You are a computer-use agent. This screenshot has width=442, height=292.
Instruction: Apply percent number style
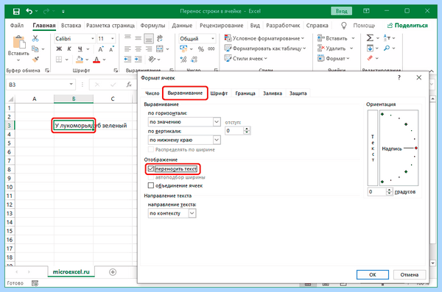point(200,49)
